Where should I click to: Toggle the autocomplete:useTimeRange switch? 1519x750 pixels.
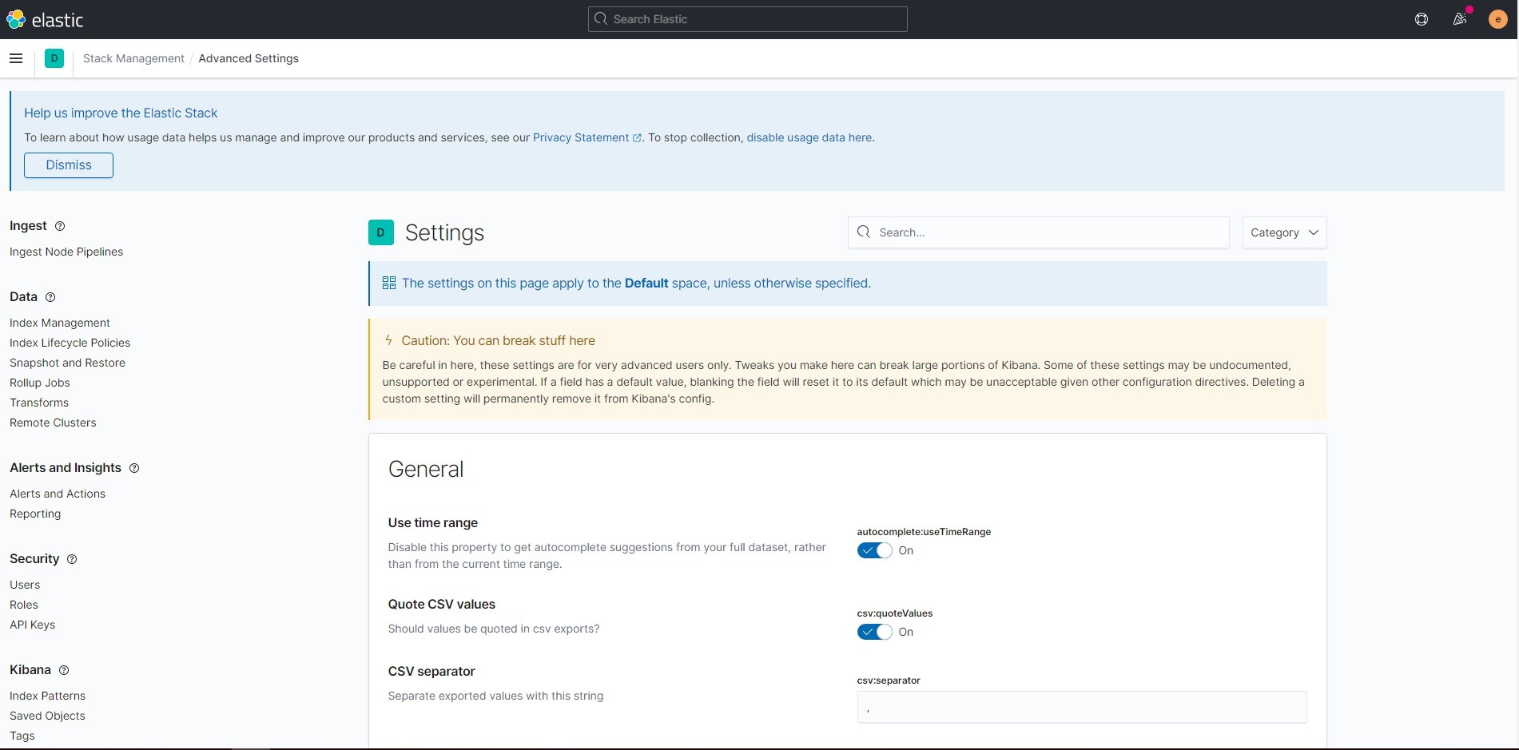point(874,550)
